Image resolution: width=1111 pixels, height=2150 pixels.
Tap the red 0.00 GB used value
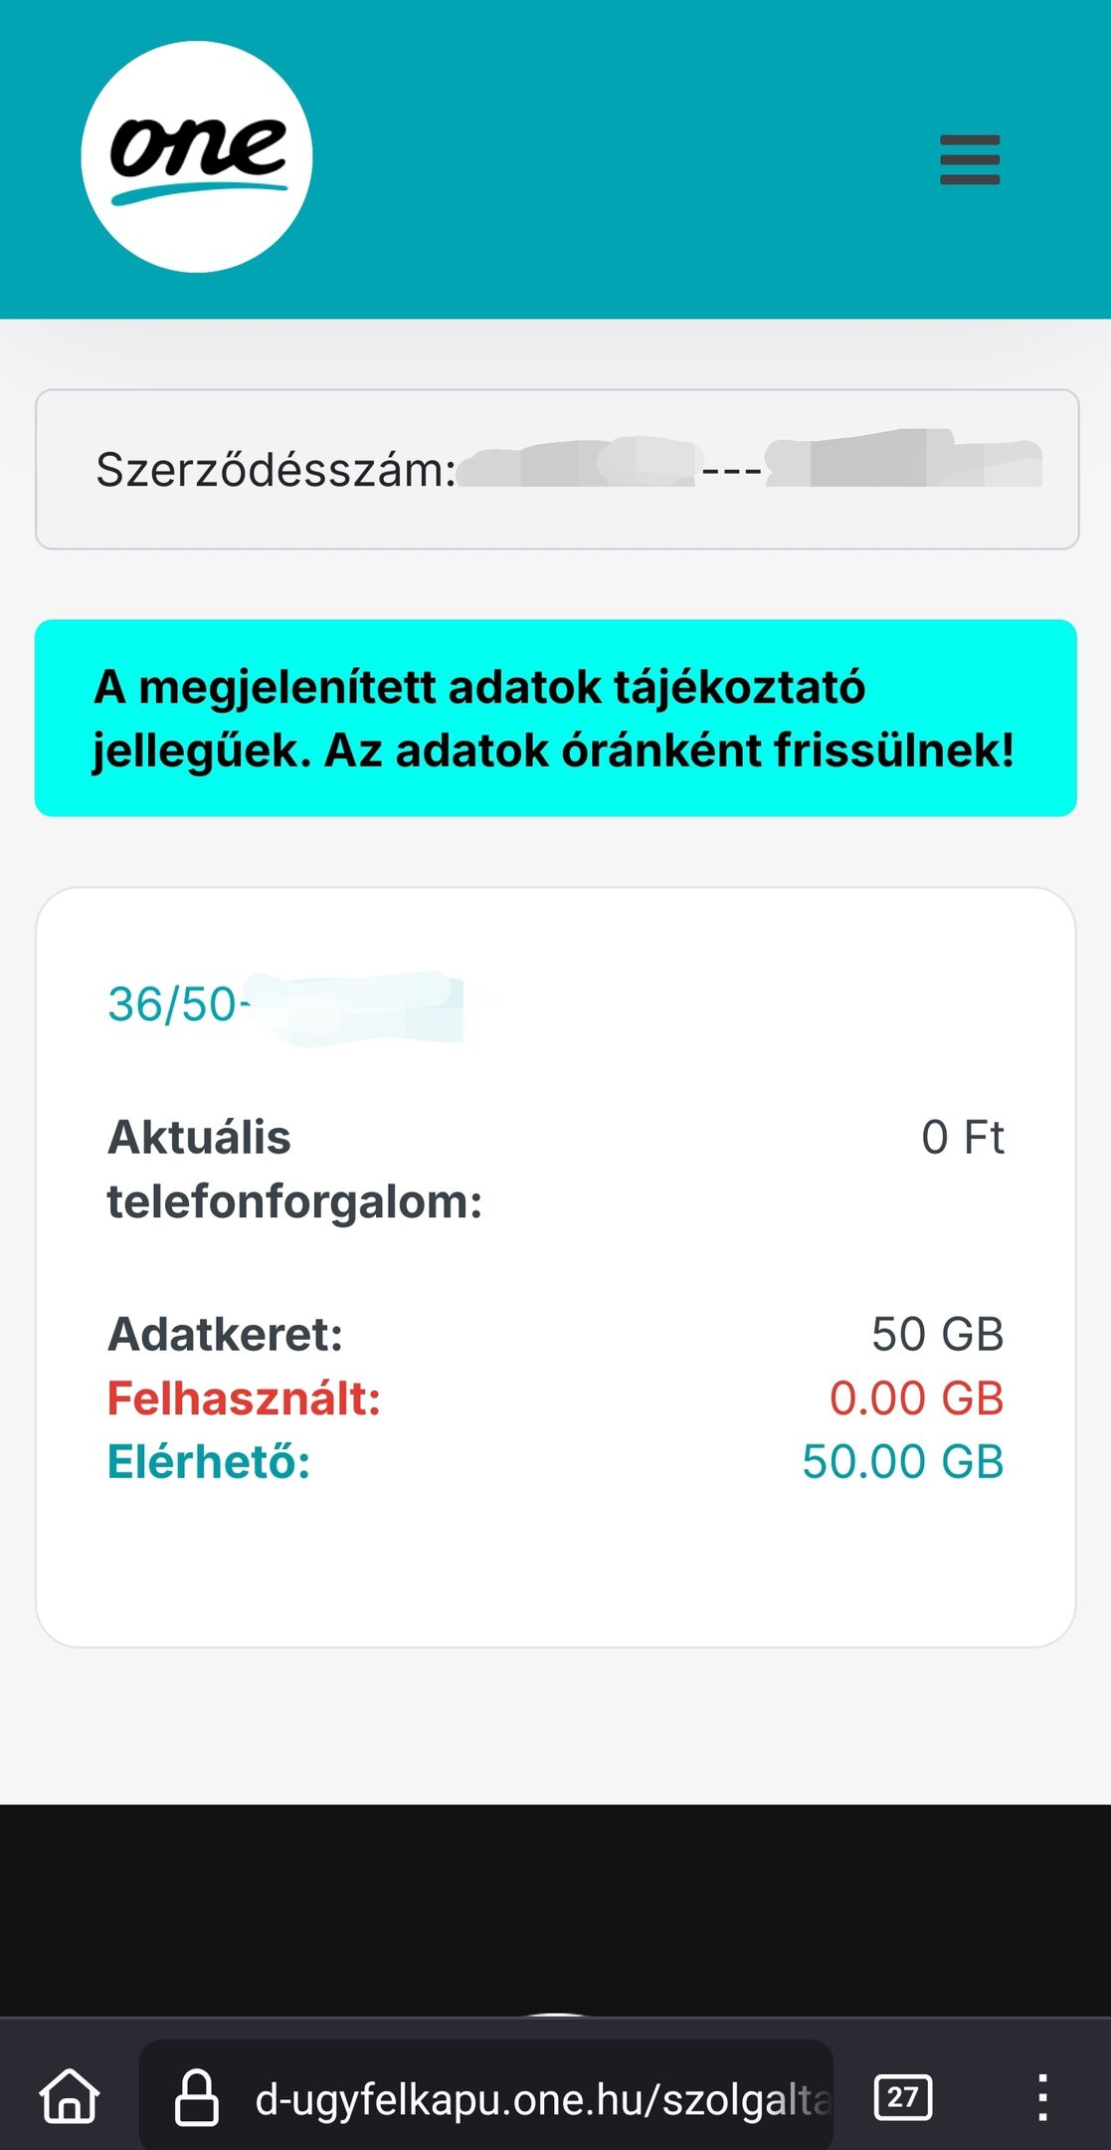point(917,1398)
